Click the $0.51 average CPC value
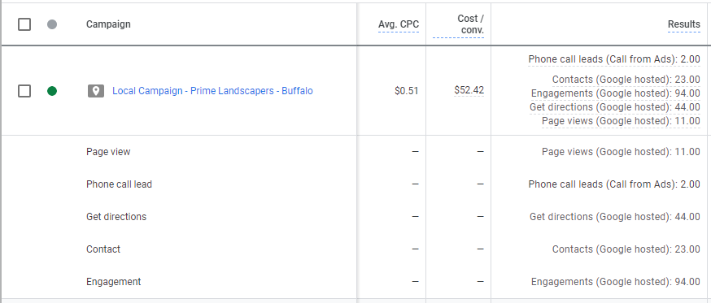Image resolution: width=711 pixels, height=303 pixels. coord(407,91)
